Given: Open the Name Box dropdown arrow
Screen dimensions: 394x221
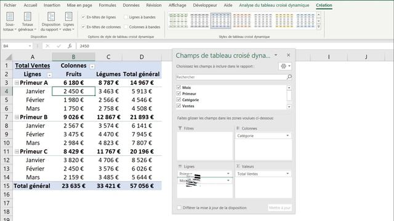Looking at the screenshot, I should pyautogui.click(x=30, y=46).
